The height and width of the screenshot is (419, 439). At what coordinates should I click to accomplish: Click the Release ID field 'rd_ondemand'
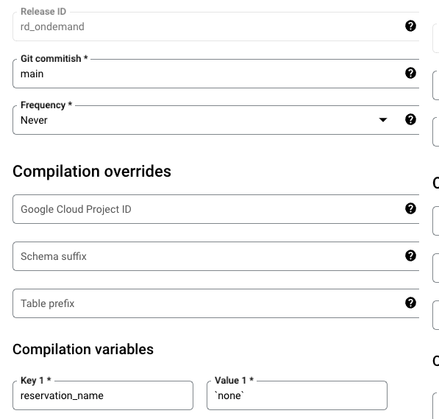[216, 27]
